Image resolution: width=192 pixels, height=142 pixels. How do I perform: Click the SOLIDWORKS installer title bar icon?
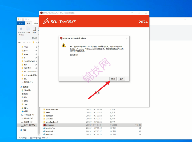click(x=41, y=13)
